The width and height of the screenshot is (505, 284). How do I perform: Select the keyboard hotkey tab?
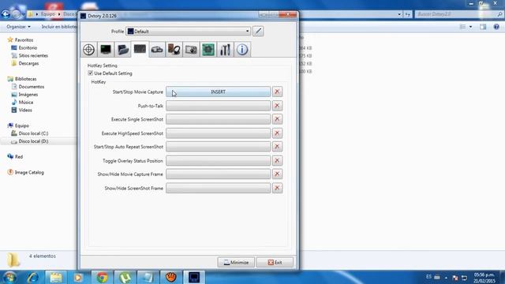[140, 50]
